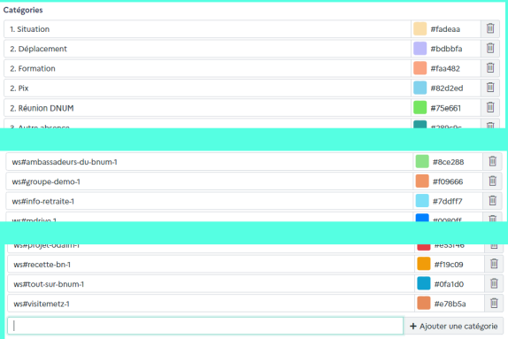Open blue color swatch for '2. Pix'
This screenshot has height=339, width=508.
(419, 88)
